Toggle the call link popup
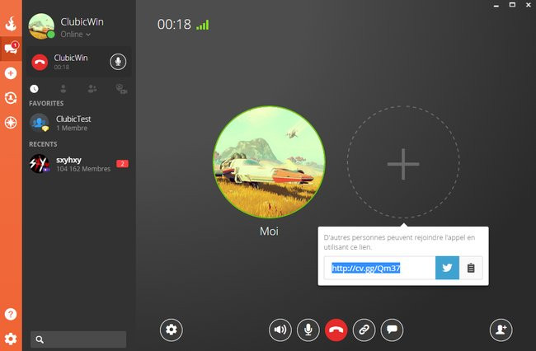This screenshot has width=536, height=351. 363,330
